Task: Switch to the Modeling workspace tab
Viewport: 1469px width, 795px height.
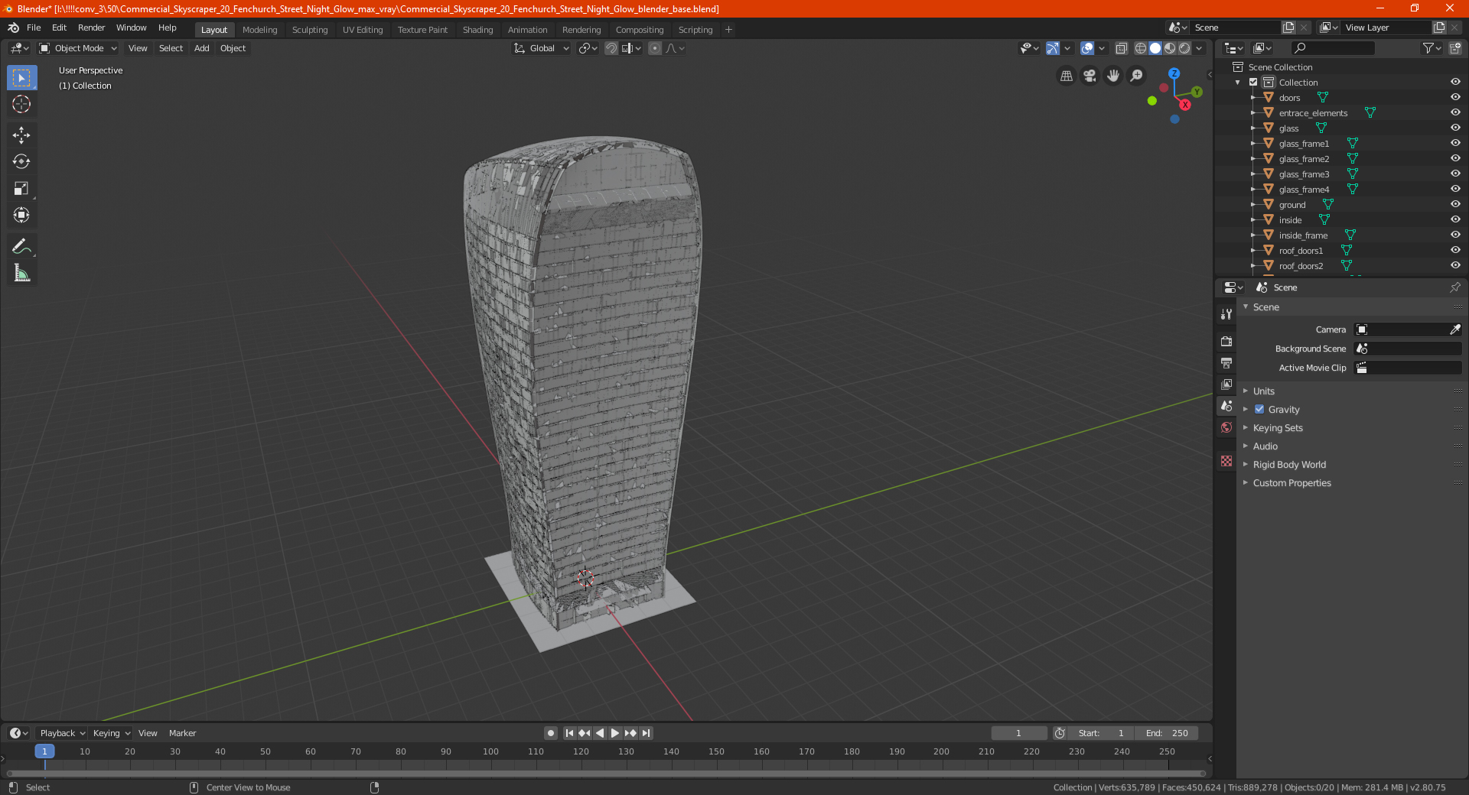Action: click(259, 30)
